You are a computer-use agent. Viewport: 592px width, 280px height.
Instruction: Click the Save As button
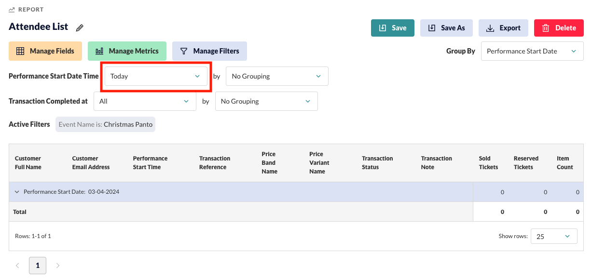tap(447, 28)
